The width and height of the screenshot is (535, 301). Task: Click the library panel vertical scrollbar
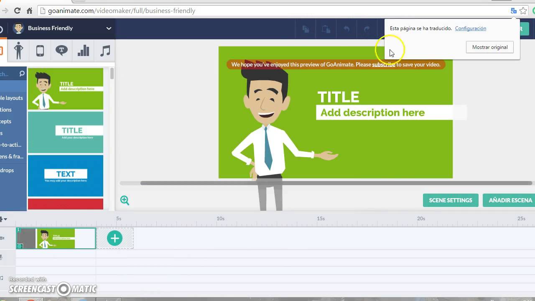click(x=112, y=74)
